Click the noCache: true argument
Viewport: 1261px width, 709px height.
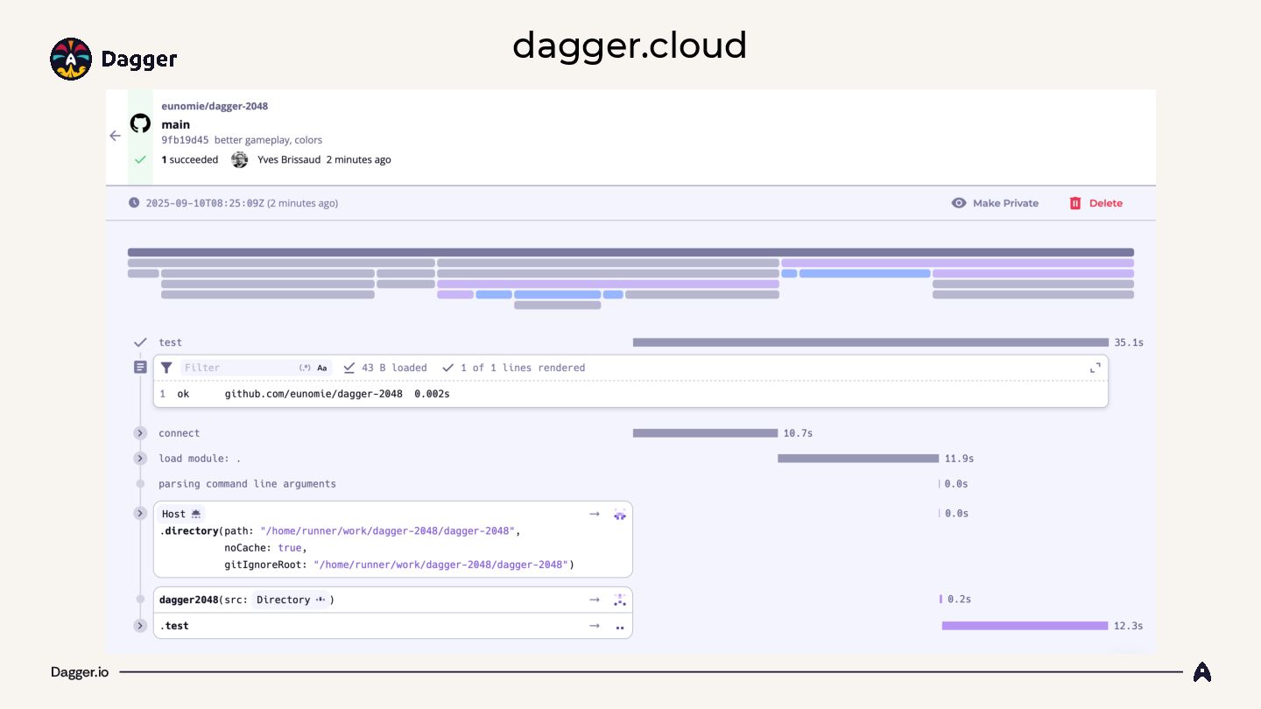pos(264,548)
